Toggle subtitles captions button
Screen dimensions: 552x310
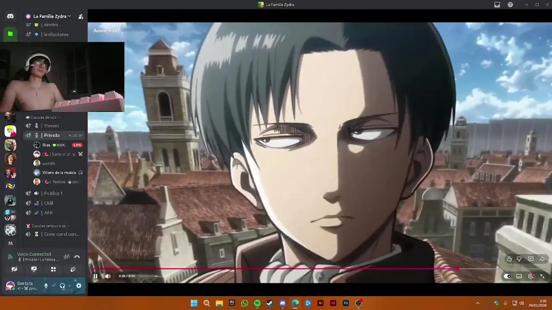[x=519, y=276]
